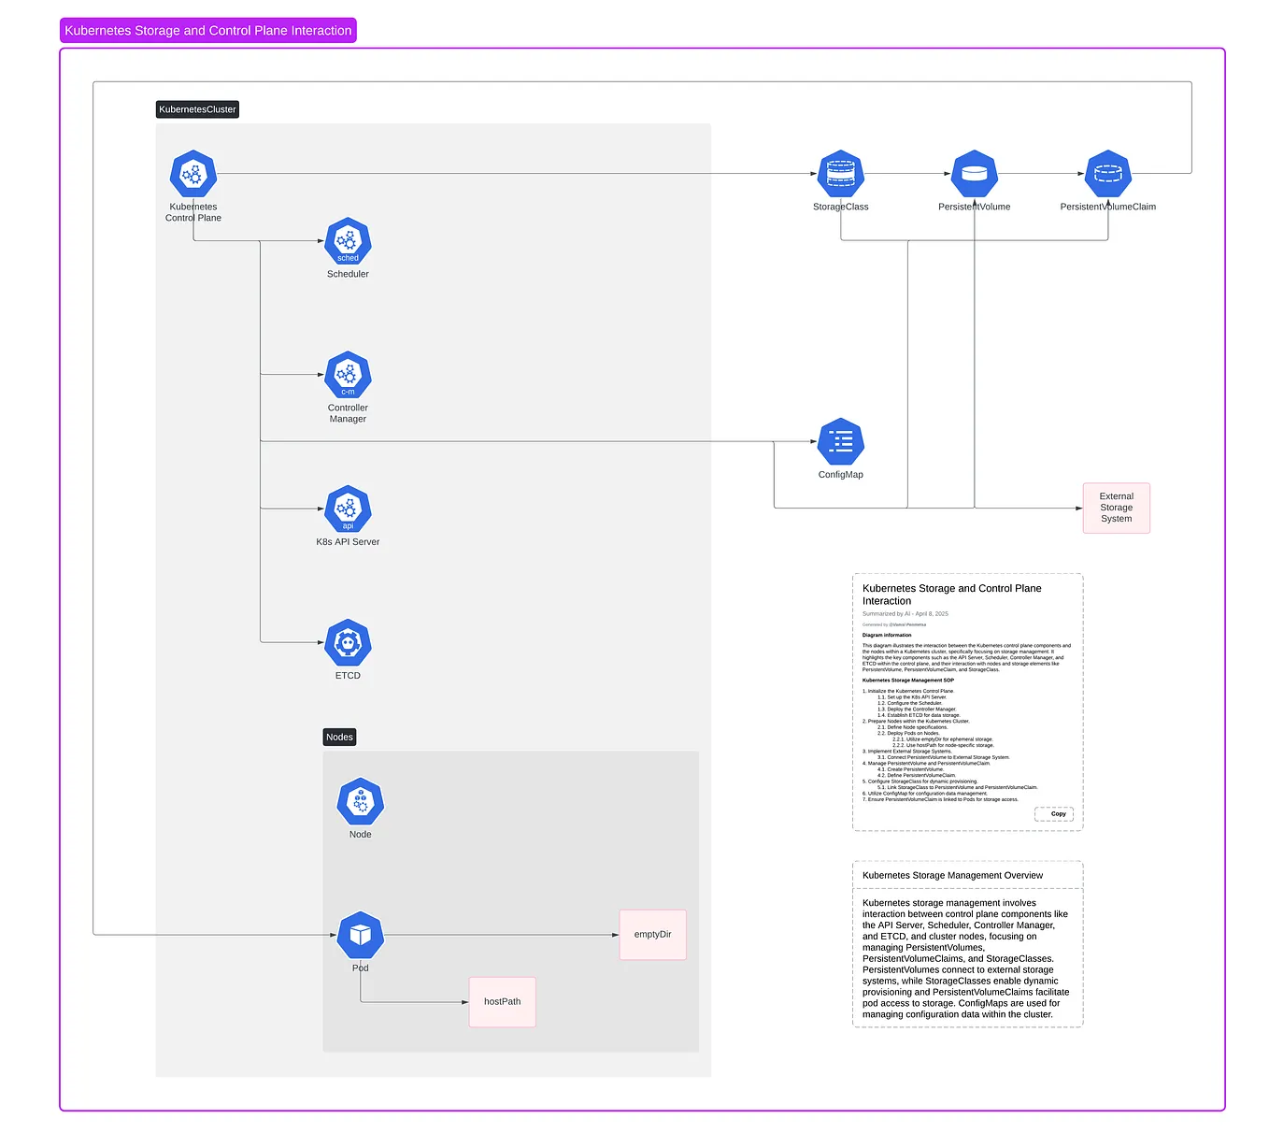The image size is (1269, 1147).
Task: Click the Node icon in the Nodes group
Action: tap(360, 800)
